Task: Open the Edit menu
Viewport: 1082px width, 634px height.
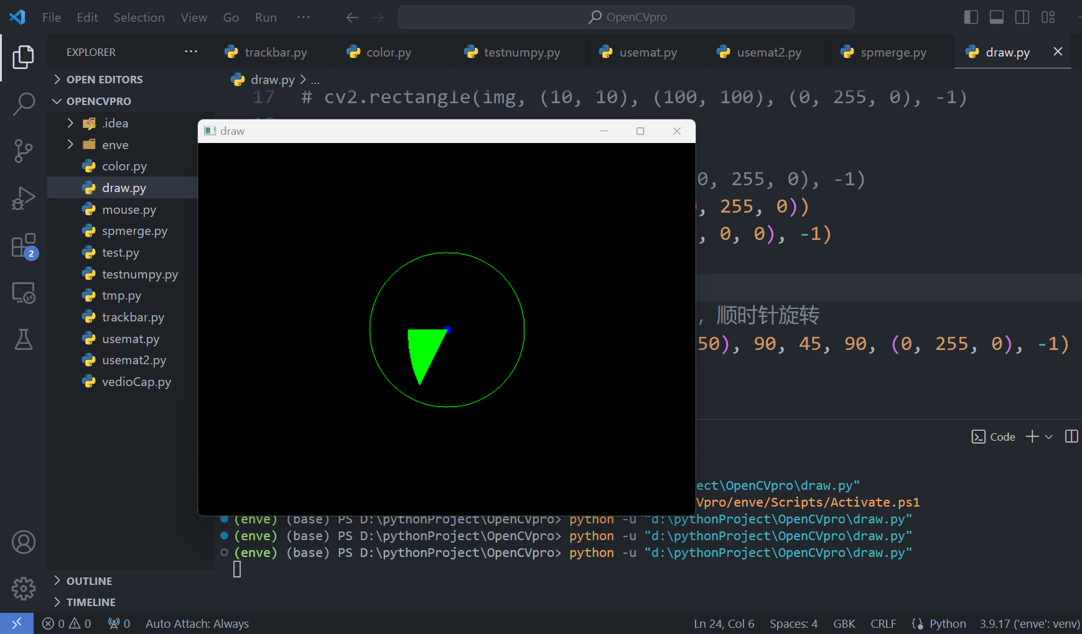Action: point(87,17)
